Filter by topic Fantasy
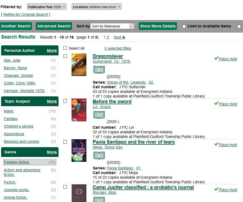Screen dimensions: 243x202 [x=11, y=119]
